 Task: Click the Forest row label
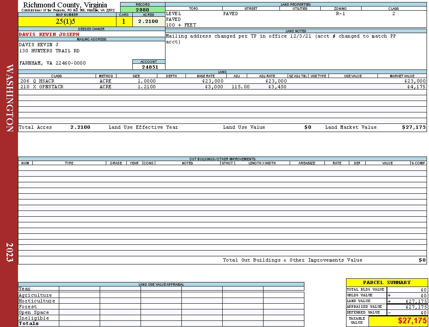(x=28, y=307)
